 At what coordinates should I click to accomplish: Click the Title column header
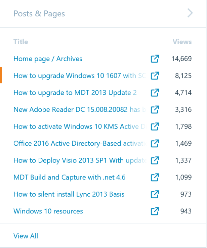click(20, 42)
